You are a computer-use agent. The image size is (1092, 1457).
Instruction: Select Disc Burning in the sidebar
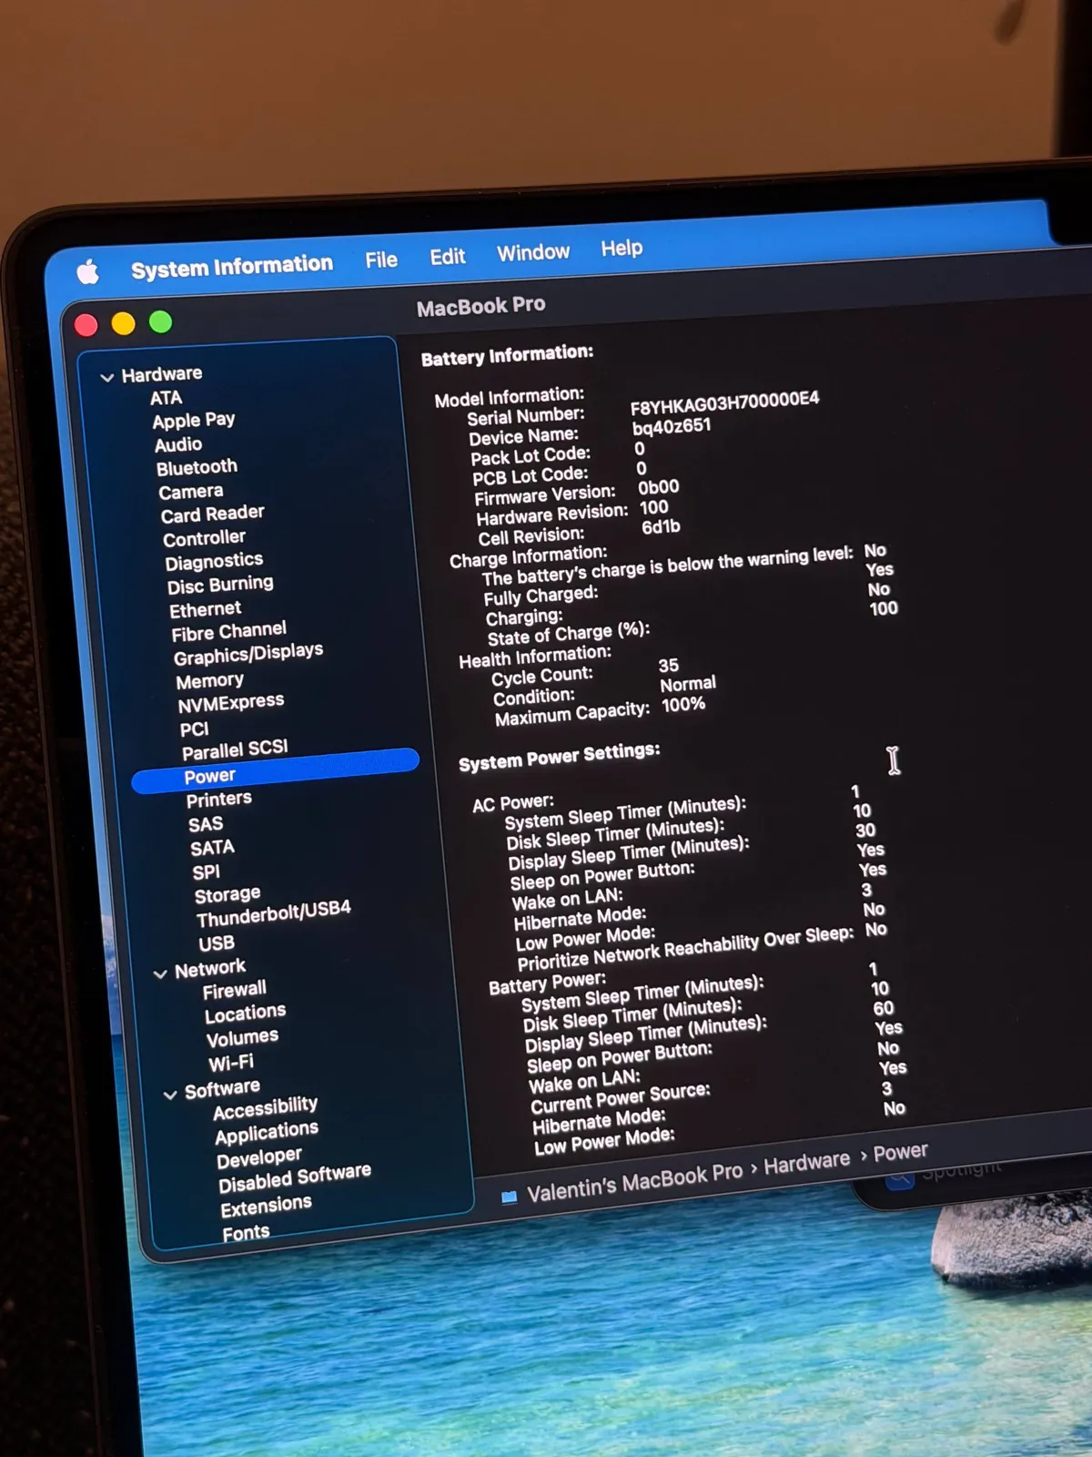(220, 585)
